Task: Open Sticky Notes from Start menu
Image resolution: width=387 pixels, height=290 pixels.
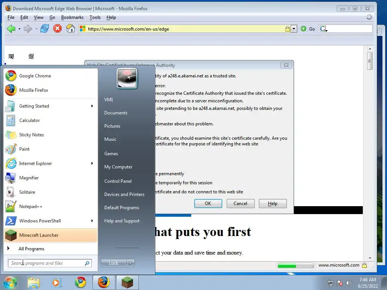Action: [x=51, y=135]
